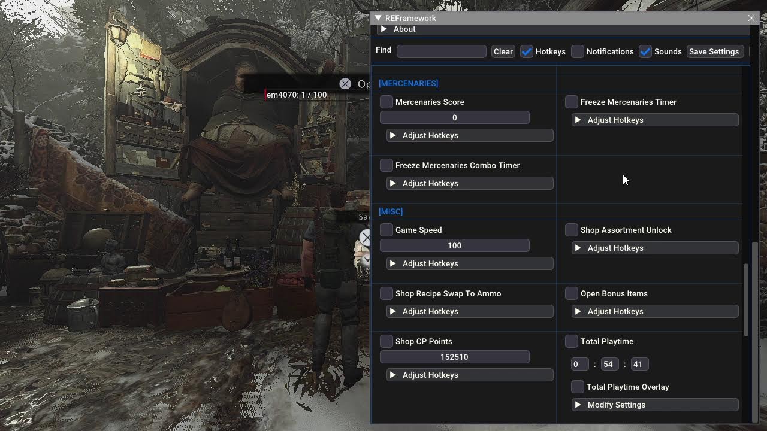The image size is (767, 431).
Task: Expand Adjust Hotkeys under Shop CP Points
Action: point(470,375)
